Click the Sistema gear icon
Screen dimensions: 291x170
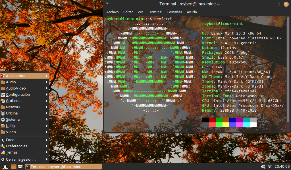3,120
